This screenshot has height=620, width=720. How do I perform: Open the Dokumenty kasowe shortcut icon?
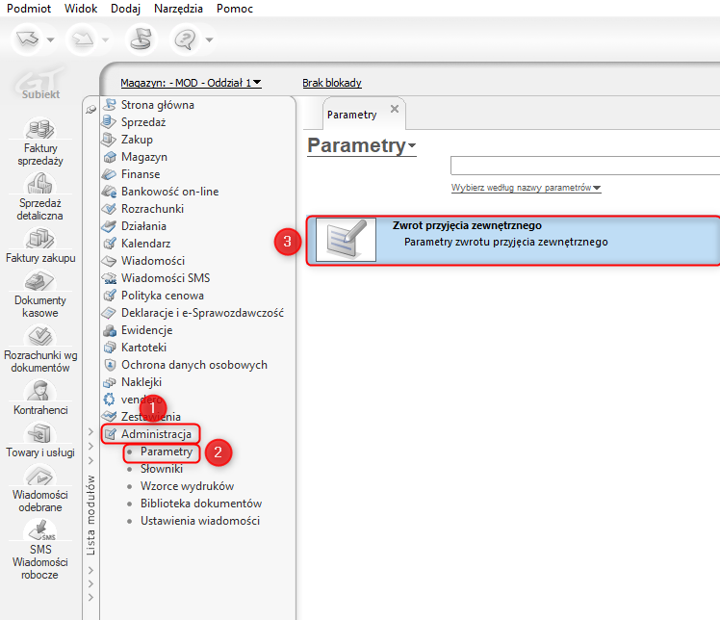[40, 280]
